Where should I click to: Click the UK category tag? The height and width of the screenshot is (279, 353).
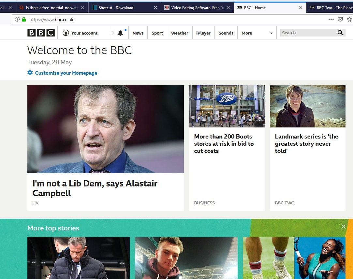(35, 203)
